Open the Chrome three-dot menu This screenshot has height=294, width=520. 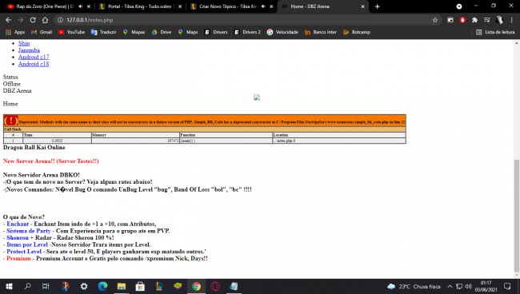(511, 20)
